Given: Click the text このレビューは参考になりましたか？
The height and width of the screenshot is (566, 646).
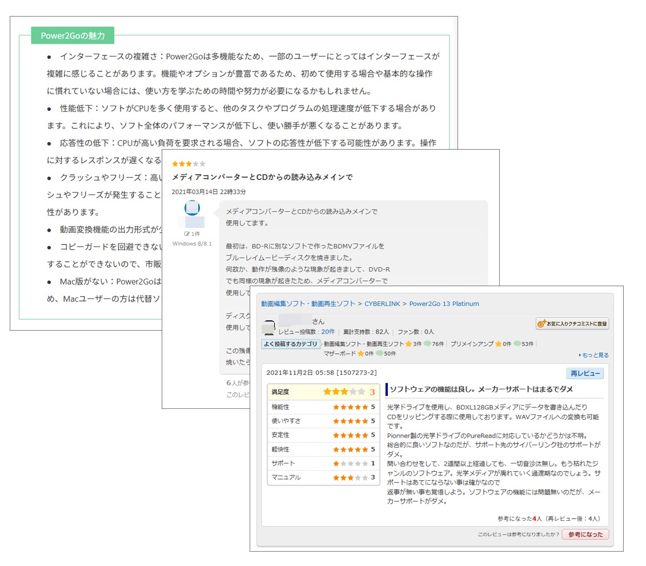Looking at the screenshot, I should pyautogui.click(x=518, y=534).
